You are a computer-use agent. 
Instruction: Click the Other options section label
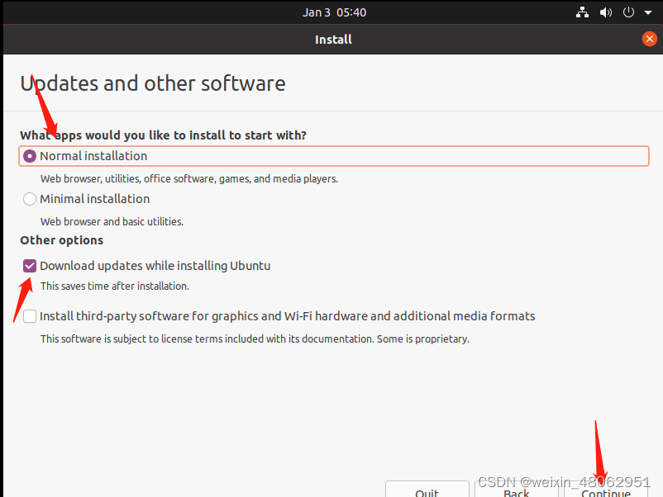point(62,240)
